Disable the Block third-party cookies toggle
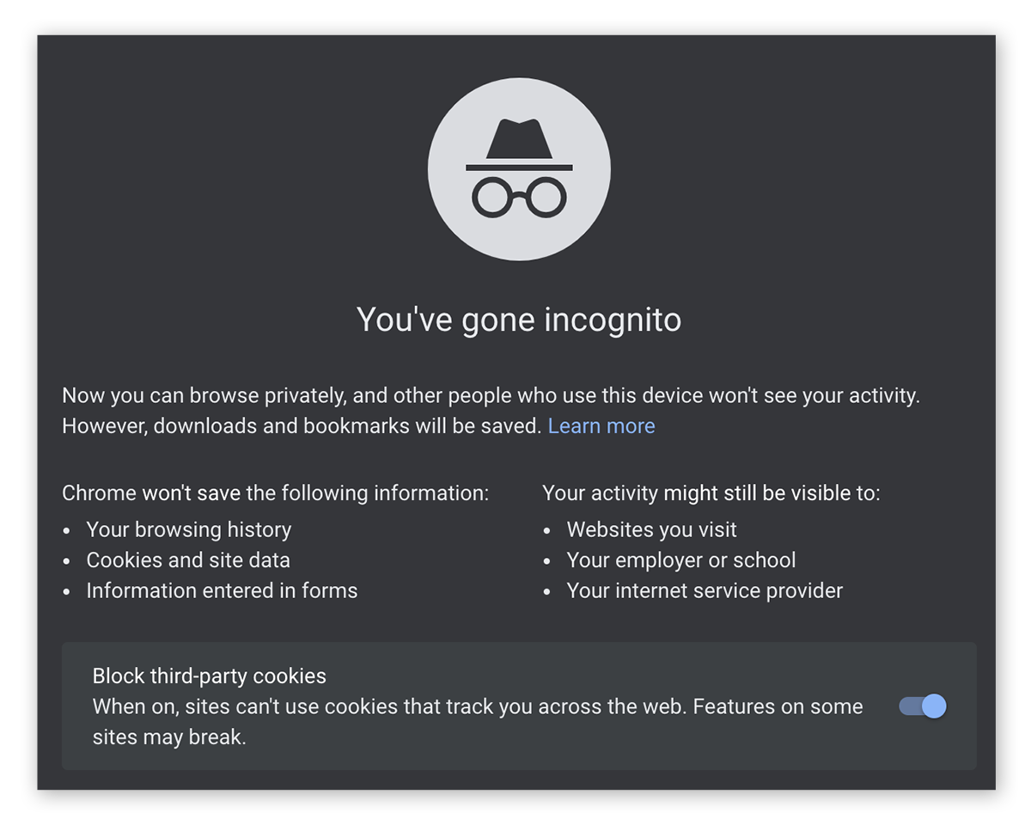1031x825 pixels. (x=922, y=706)
